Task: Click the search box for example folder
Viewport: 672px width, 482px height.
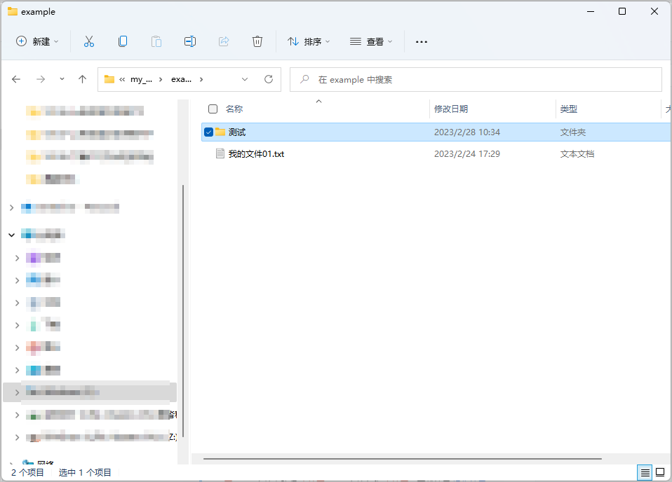Action: 477,80
